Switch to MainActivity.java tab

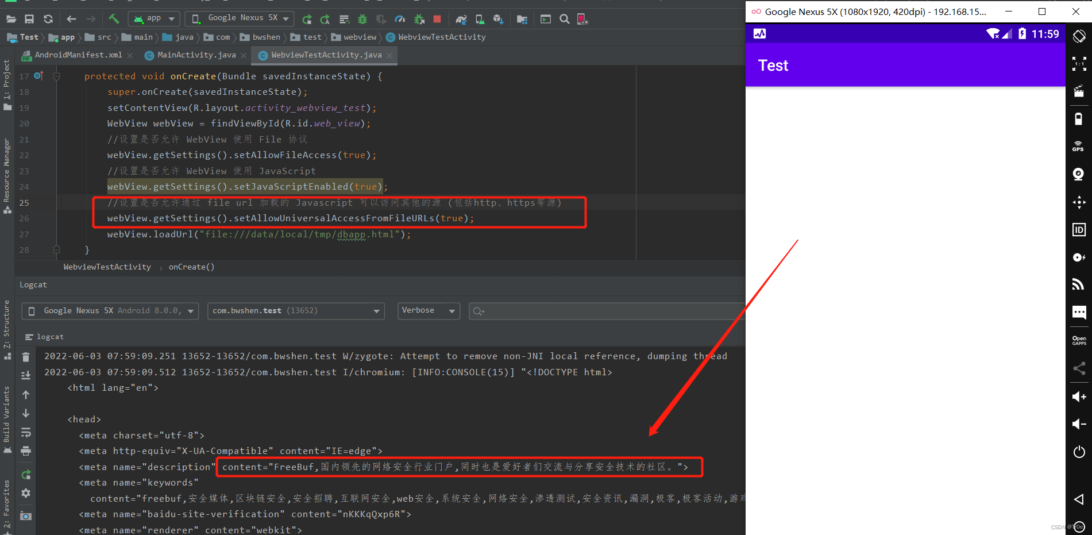tap(196, 55)
